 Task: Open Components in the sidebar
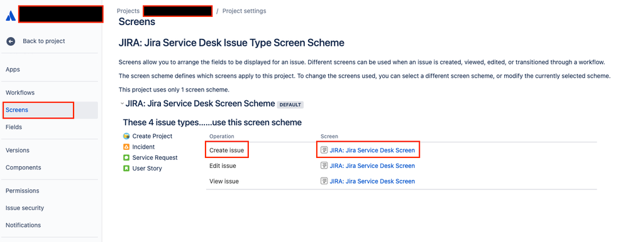(23, 168)
